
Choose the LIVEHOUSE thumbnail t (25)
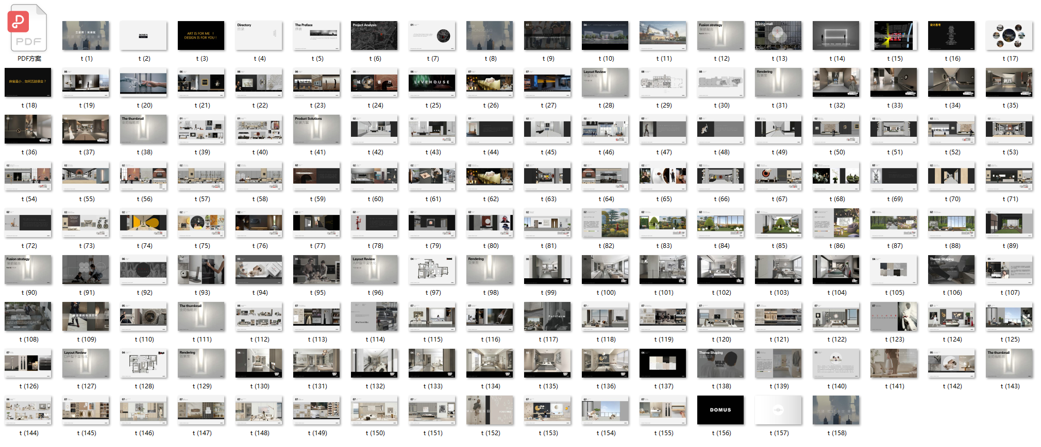click(x=432, y=82)
